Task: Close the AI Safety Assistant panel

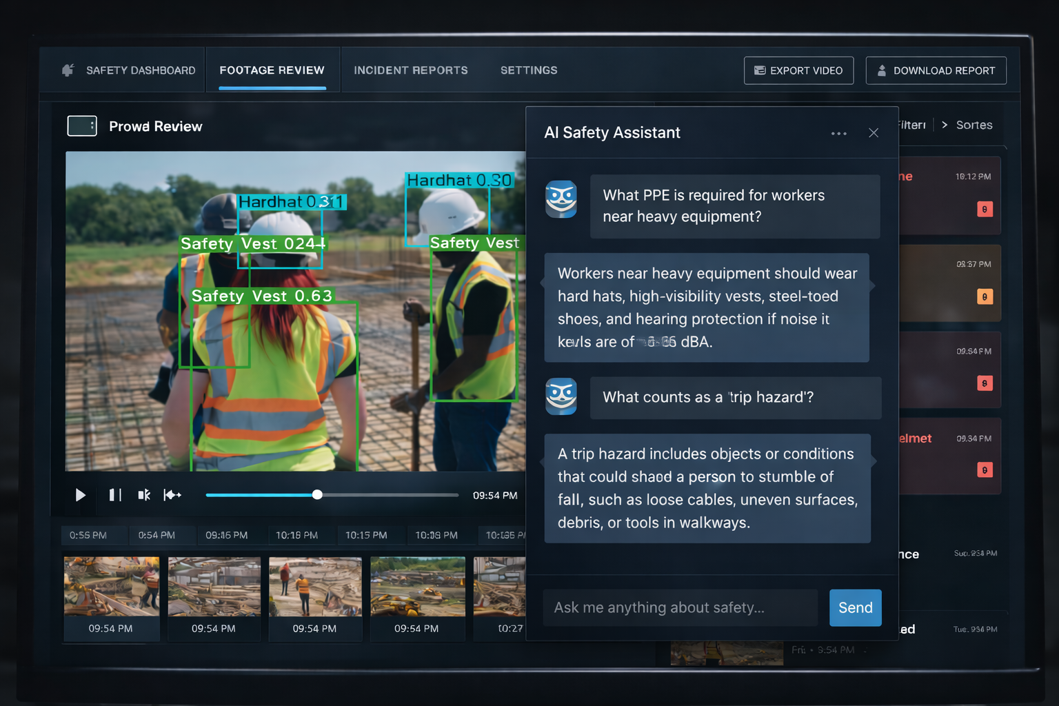Action: coord(874,133)
